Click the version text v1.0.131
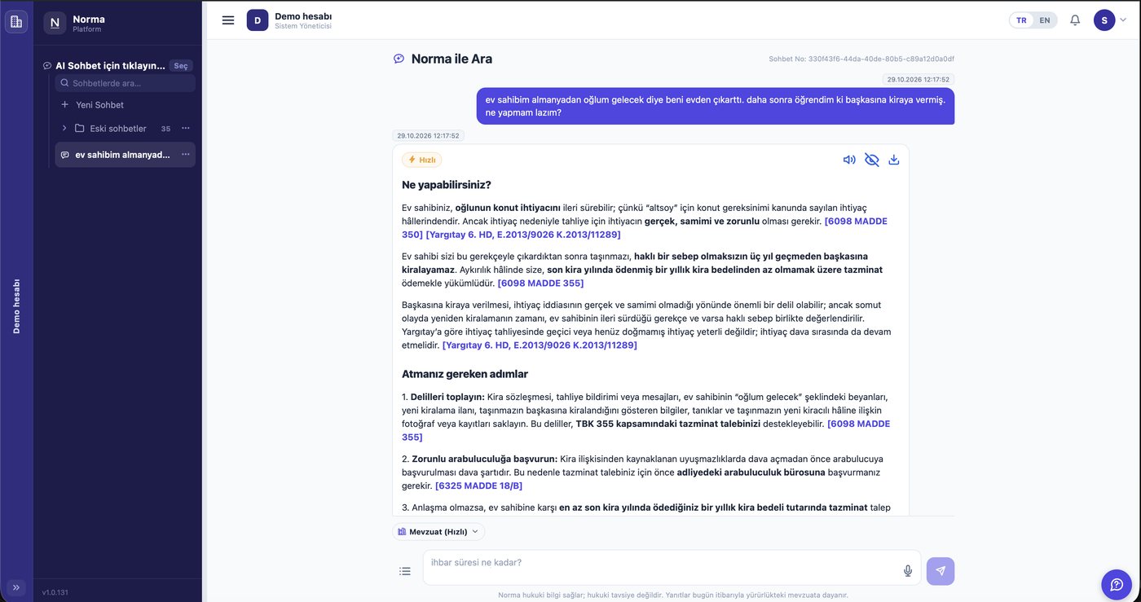 tap(56, 592)
